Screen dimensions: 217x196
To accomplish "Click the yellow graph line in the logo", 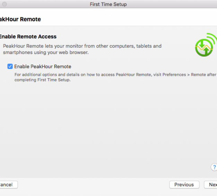I will click(204, 48).
